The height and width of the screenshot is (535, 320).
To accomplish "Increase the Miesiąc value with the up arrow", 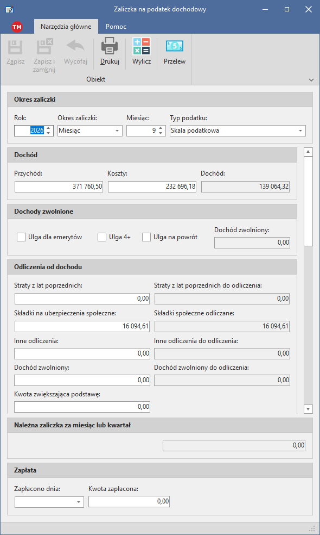I will tap(161, 128).
